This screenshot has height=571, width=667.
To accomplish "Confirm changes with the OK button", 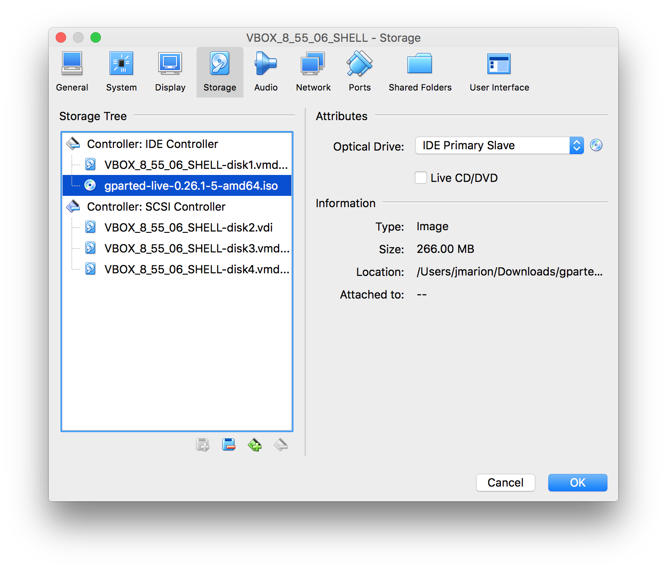I will point(577,482).
